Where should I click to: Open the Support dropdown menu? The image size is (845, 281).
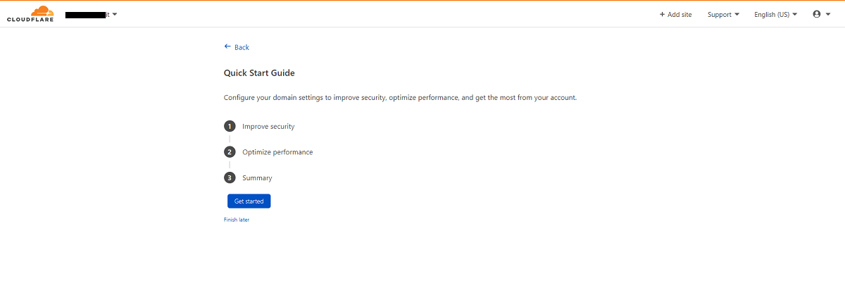723,14
